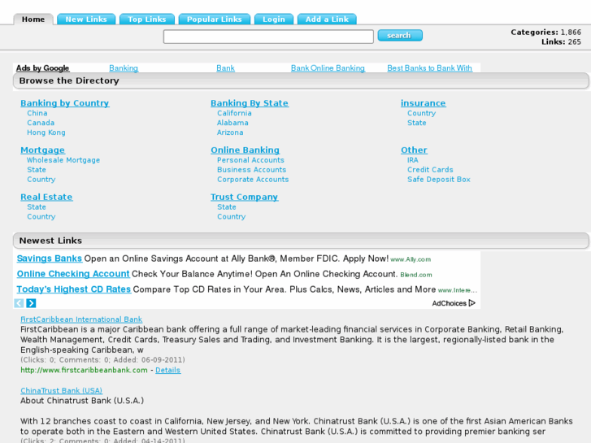Select Corporate Accounts subcategory
This screenshot has height=443, width=591.
coord(253,180)
